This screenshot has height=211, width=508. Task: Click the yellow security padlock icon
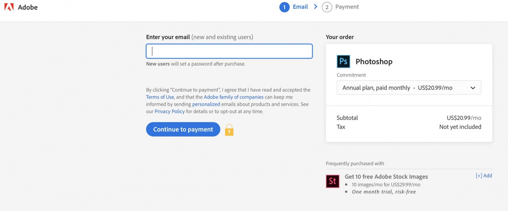[229, 130]
